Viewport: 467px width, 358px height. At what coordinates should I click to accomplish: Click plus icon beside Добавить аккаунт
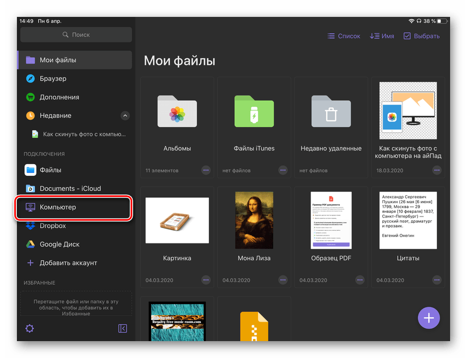tap(30, 263)
